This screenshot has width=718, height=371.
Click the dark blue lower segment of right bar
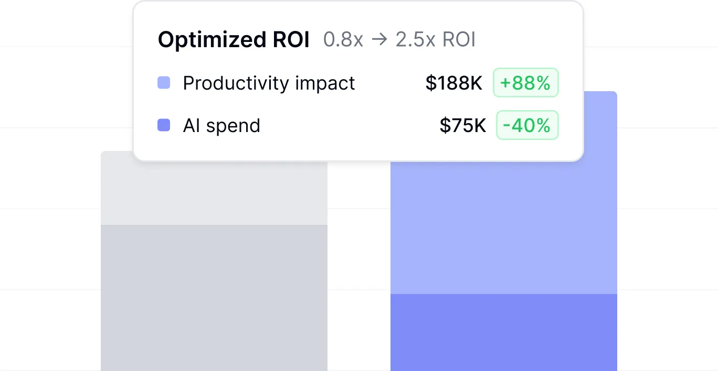(504, 332)
